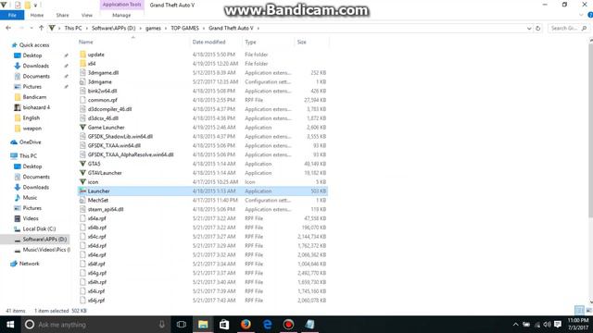Click 'TOP GAMES' in address breadcrumb

(184, 28)
